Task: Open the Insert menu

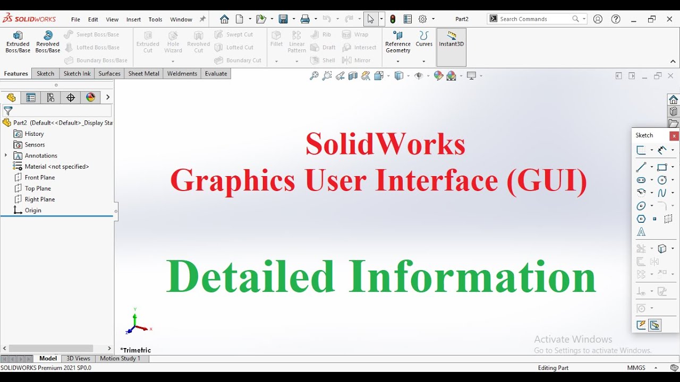Action: (133, 20)
